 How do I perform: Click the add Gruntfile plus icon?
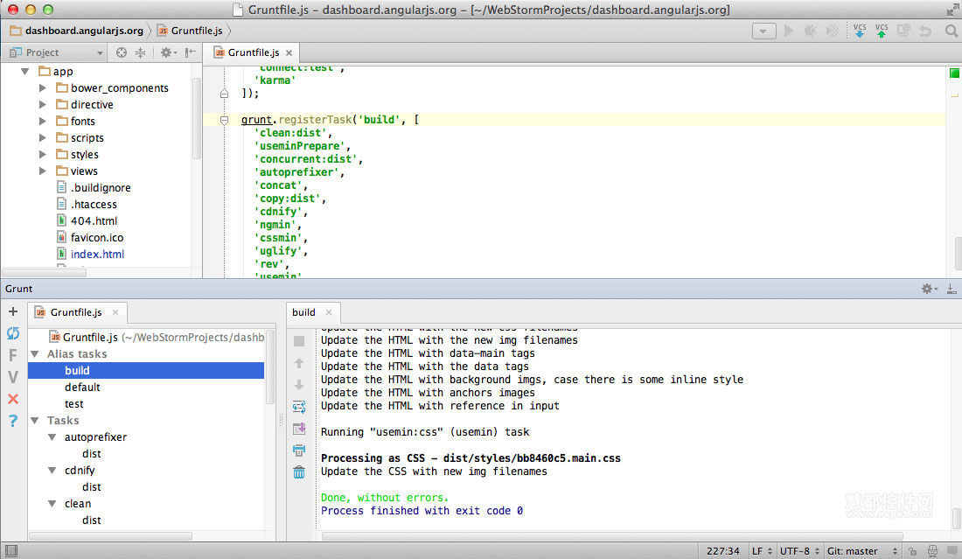tap(13, 311)
